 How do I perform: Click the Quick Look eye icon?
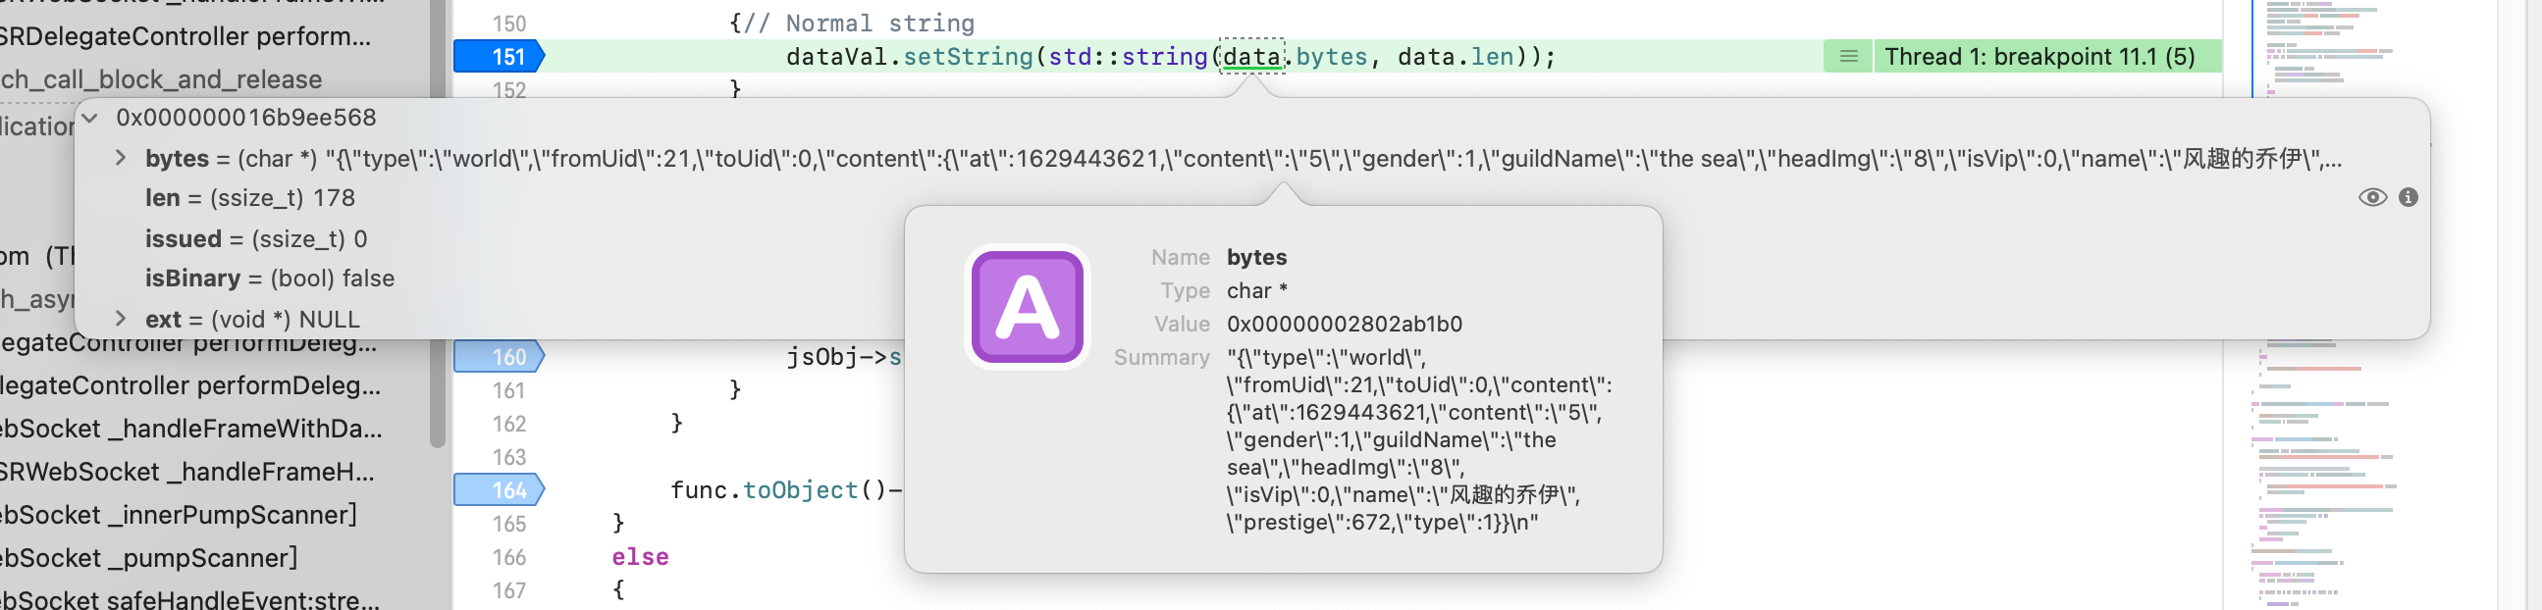(x=2371, y=197)
